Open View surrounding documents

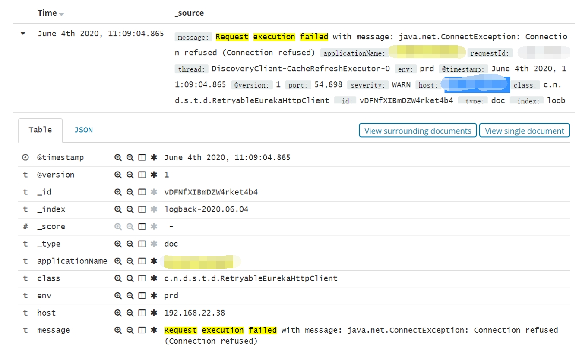[418, 131]
